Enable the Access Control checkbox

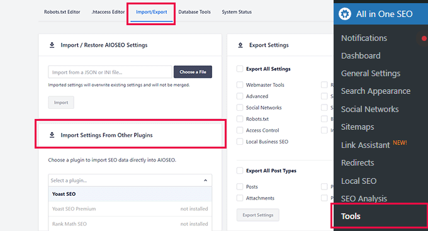240,130
